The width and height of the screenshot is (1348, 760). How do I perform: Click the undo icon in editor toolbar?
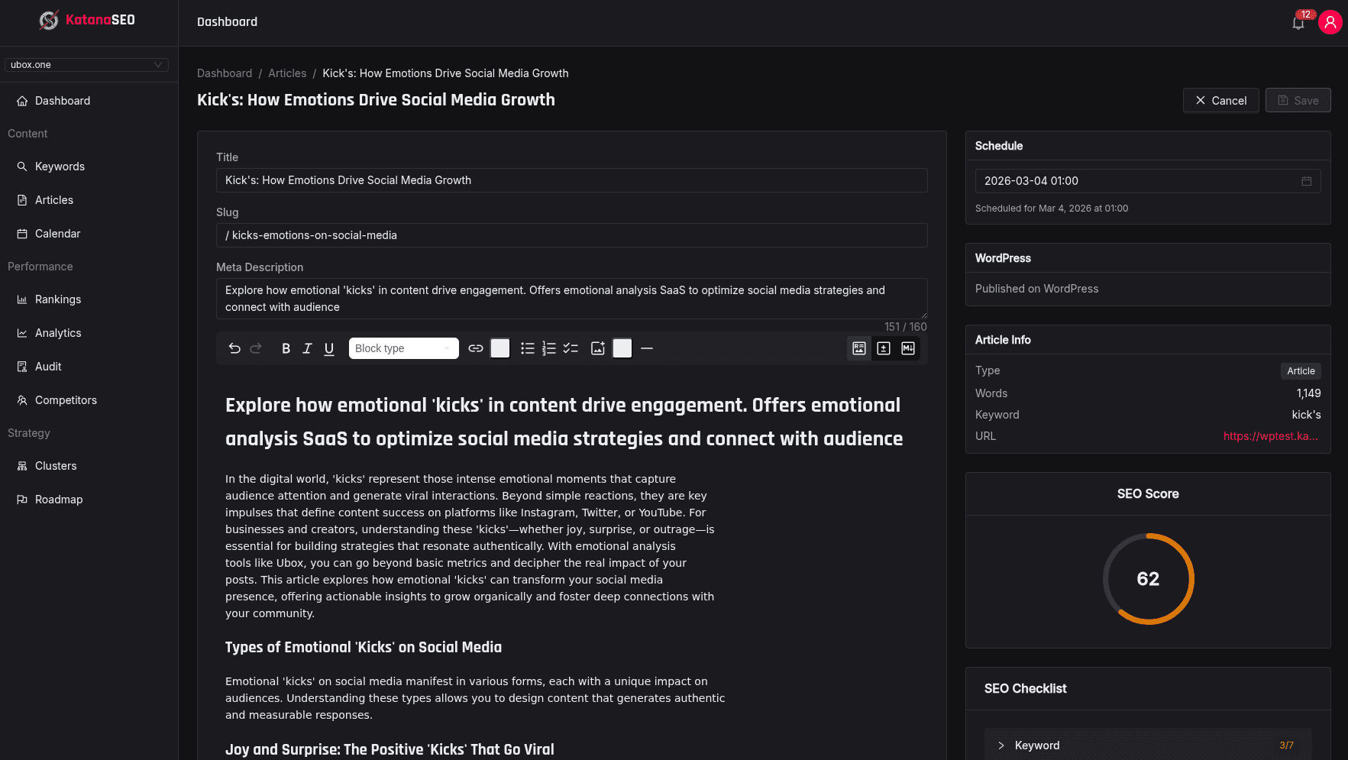pyautogui.click(x=234, y=348)
